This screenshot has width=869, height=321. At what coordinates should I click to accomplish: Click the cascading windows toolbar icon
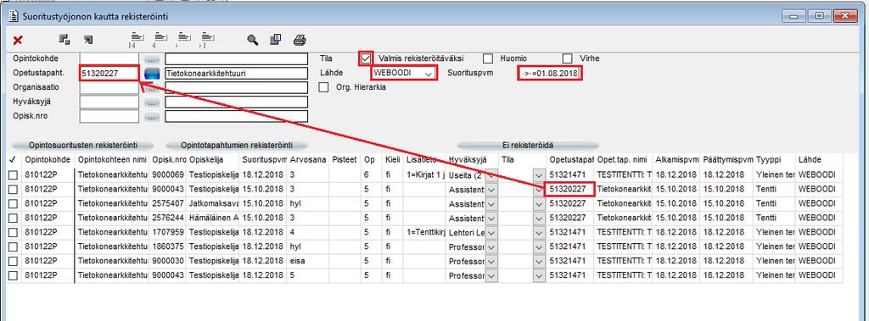(x=64, y=39)
